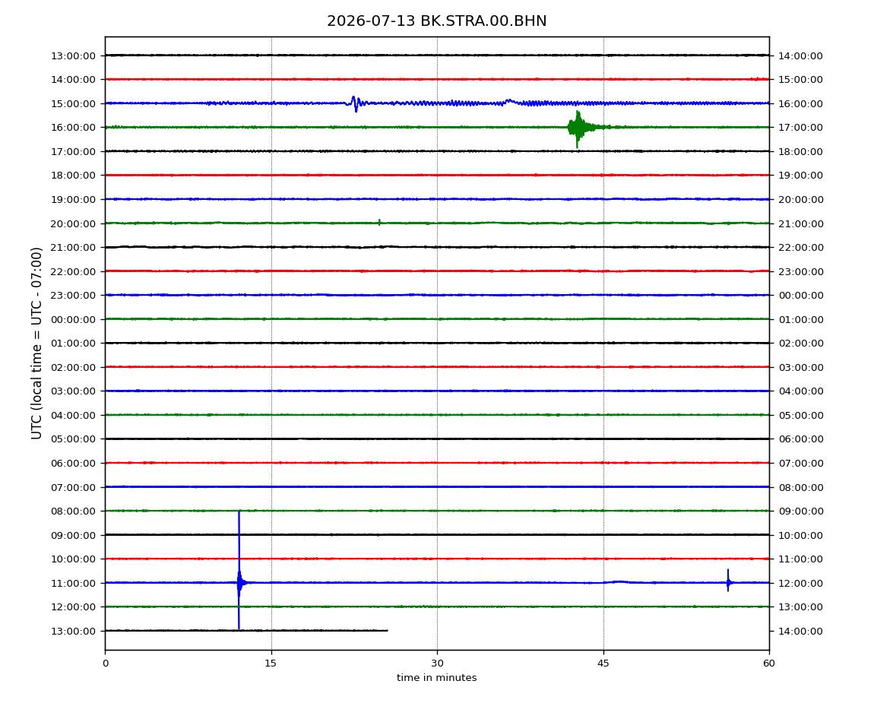Click the blue wiggle event on 15:00:00 trace
Screen dimensions: 874x722
tap(355, 103)
